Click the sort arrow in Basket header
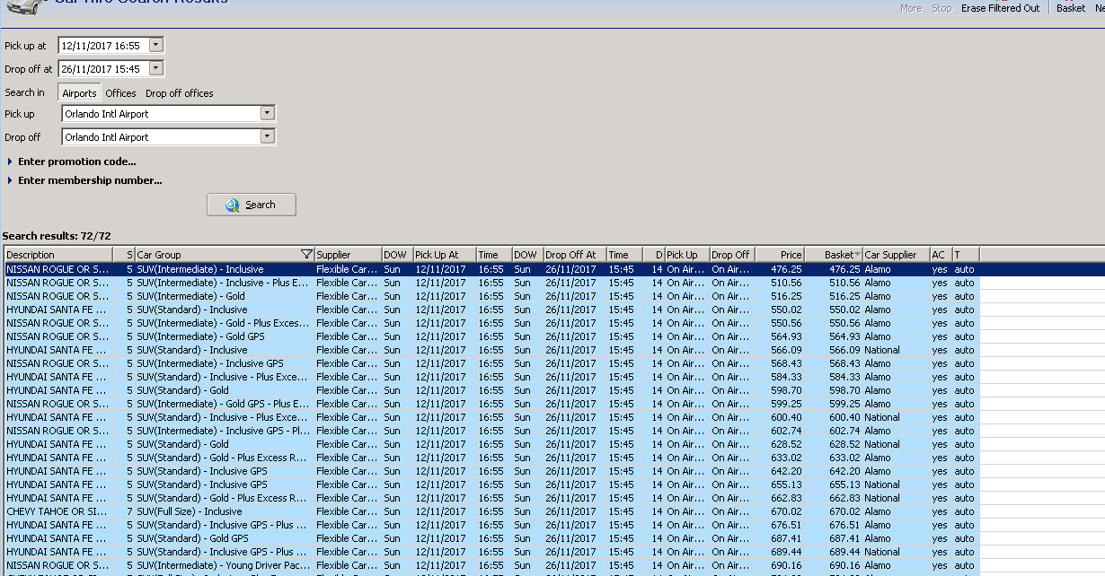 (857, 255)
